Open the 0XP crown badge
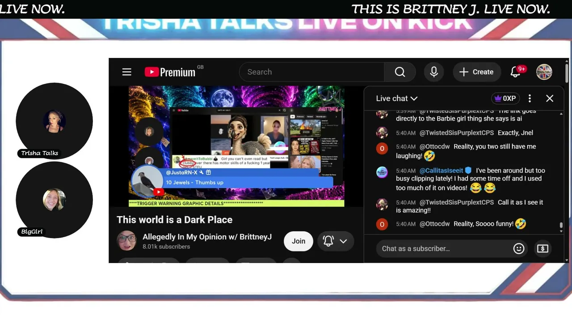Screen dimensions: 572x321 (x=505, y=99)
